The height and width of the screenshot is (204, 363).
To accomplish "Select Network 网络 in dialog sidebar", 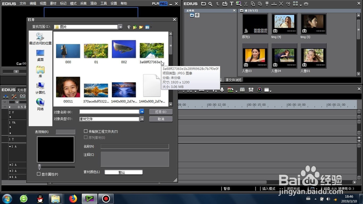I will click(40, 105).
